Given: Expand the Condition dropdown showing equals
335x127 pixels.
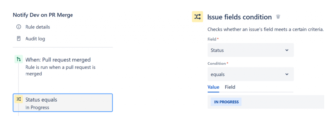Looking at the screenshot, I should point(251,74).
